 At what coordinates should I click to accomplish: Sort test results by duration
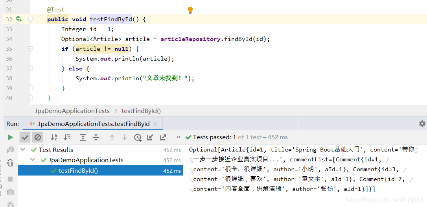pos(67,137)
